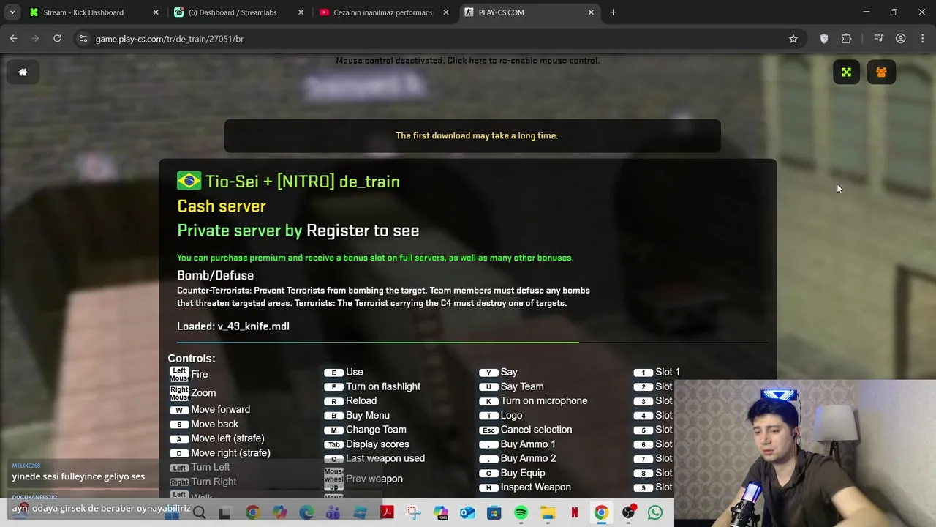
Task: Reload the page with the refresh icon
Action: click(57, 39)
